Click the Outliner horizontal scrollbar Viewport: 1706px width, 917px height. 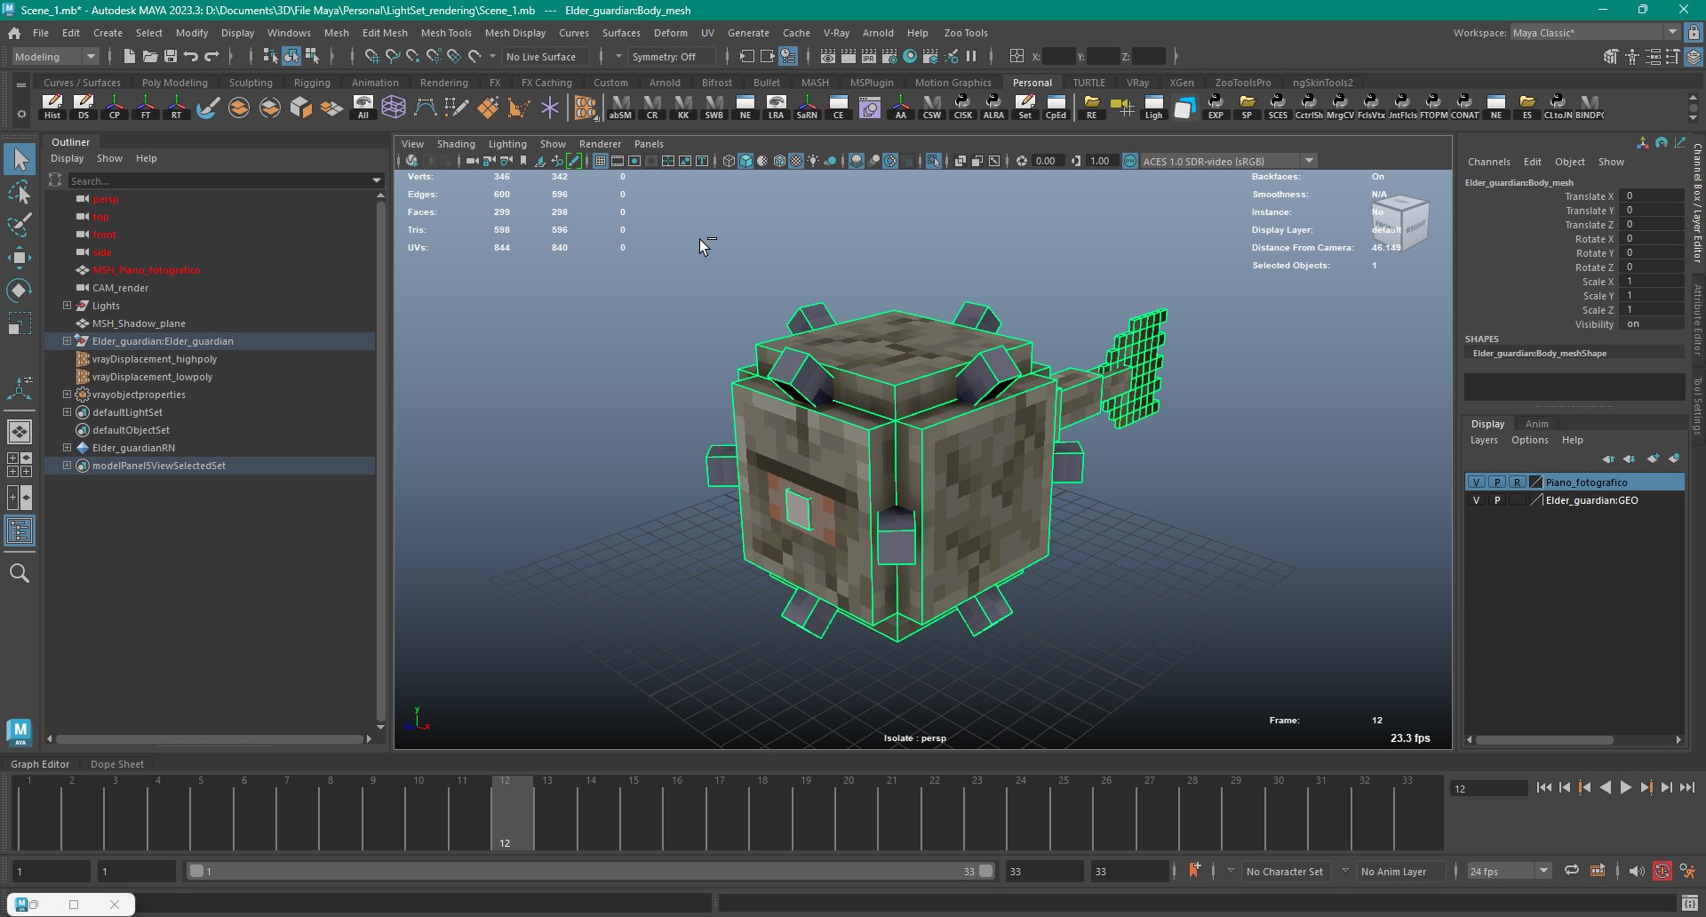[x=210, y=738]
